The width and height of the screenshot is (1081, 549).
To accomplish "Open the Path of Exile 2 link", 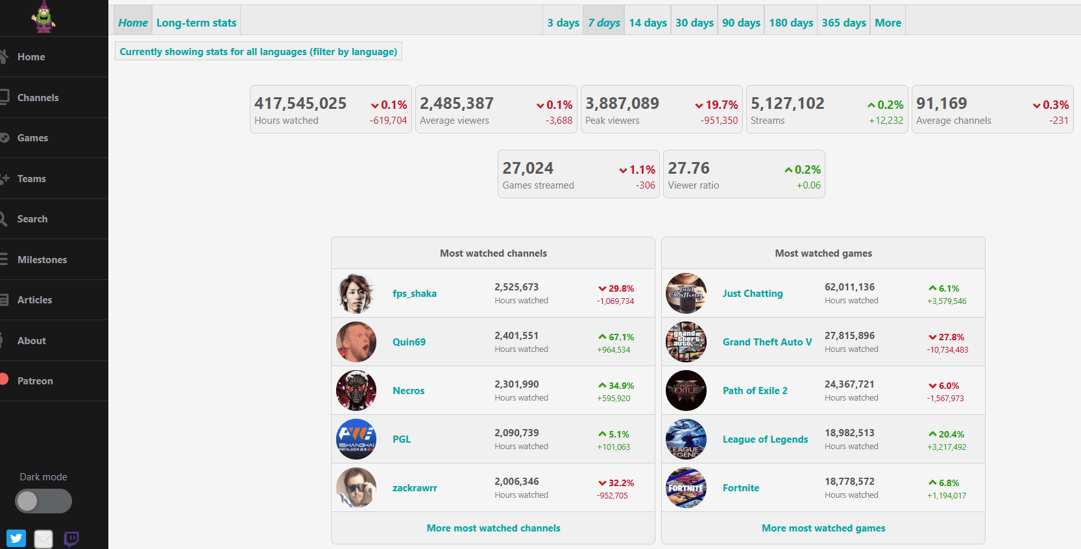I will tap(755, 391).
